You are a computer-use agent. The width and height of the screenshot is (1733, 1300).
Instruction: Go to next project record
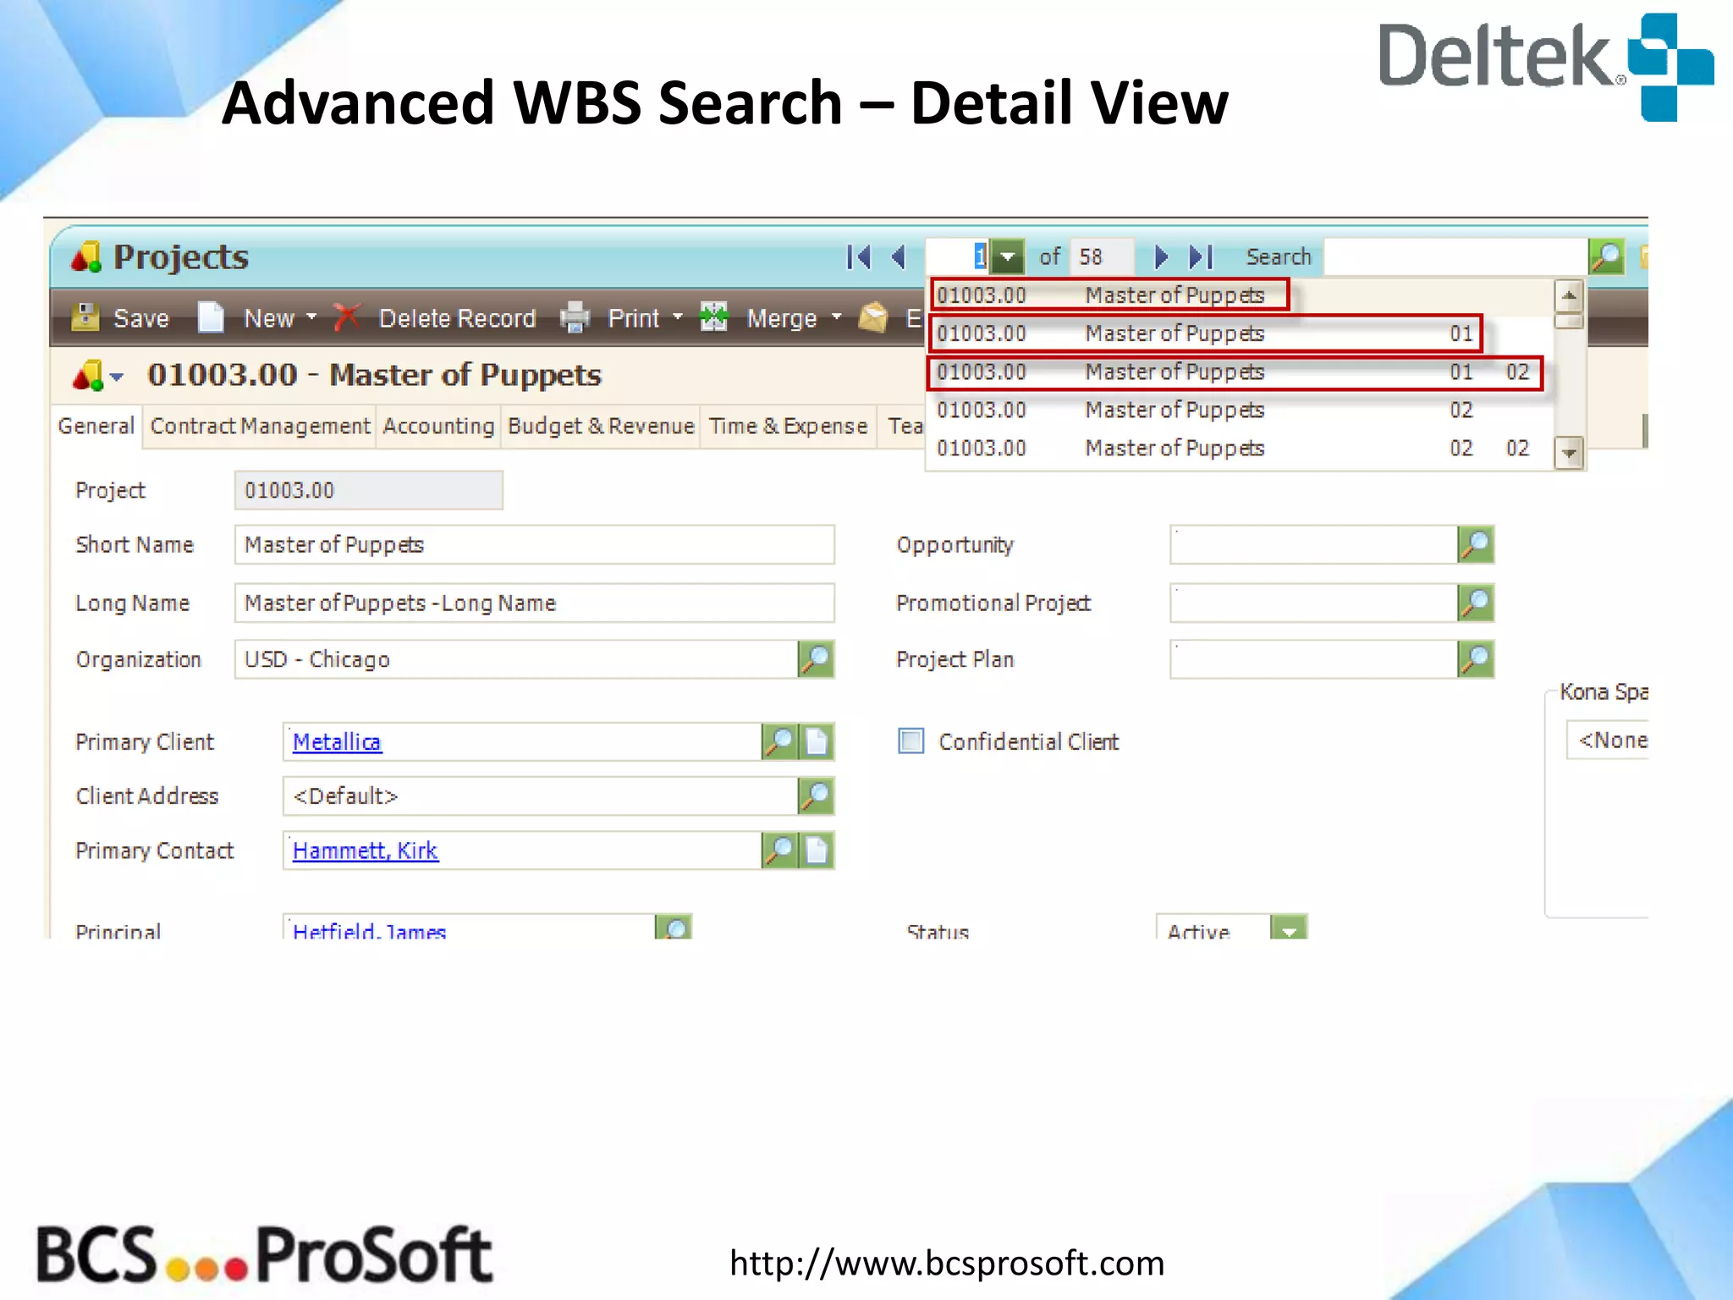(x=1161, y=256)
